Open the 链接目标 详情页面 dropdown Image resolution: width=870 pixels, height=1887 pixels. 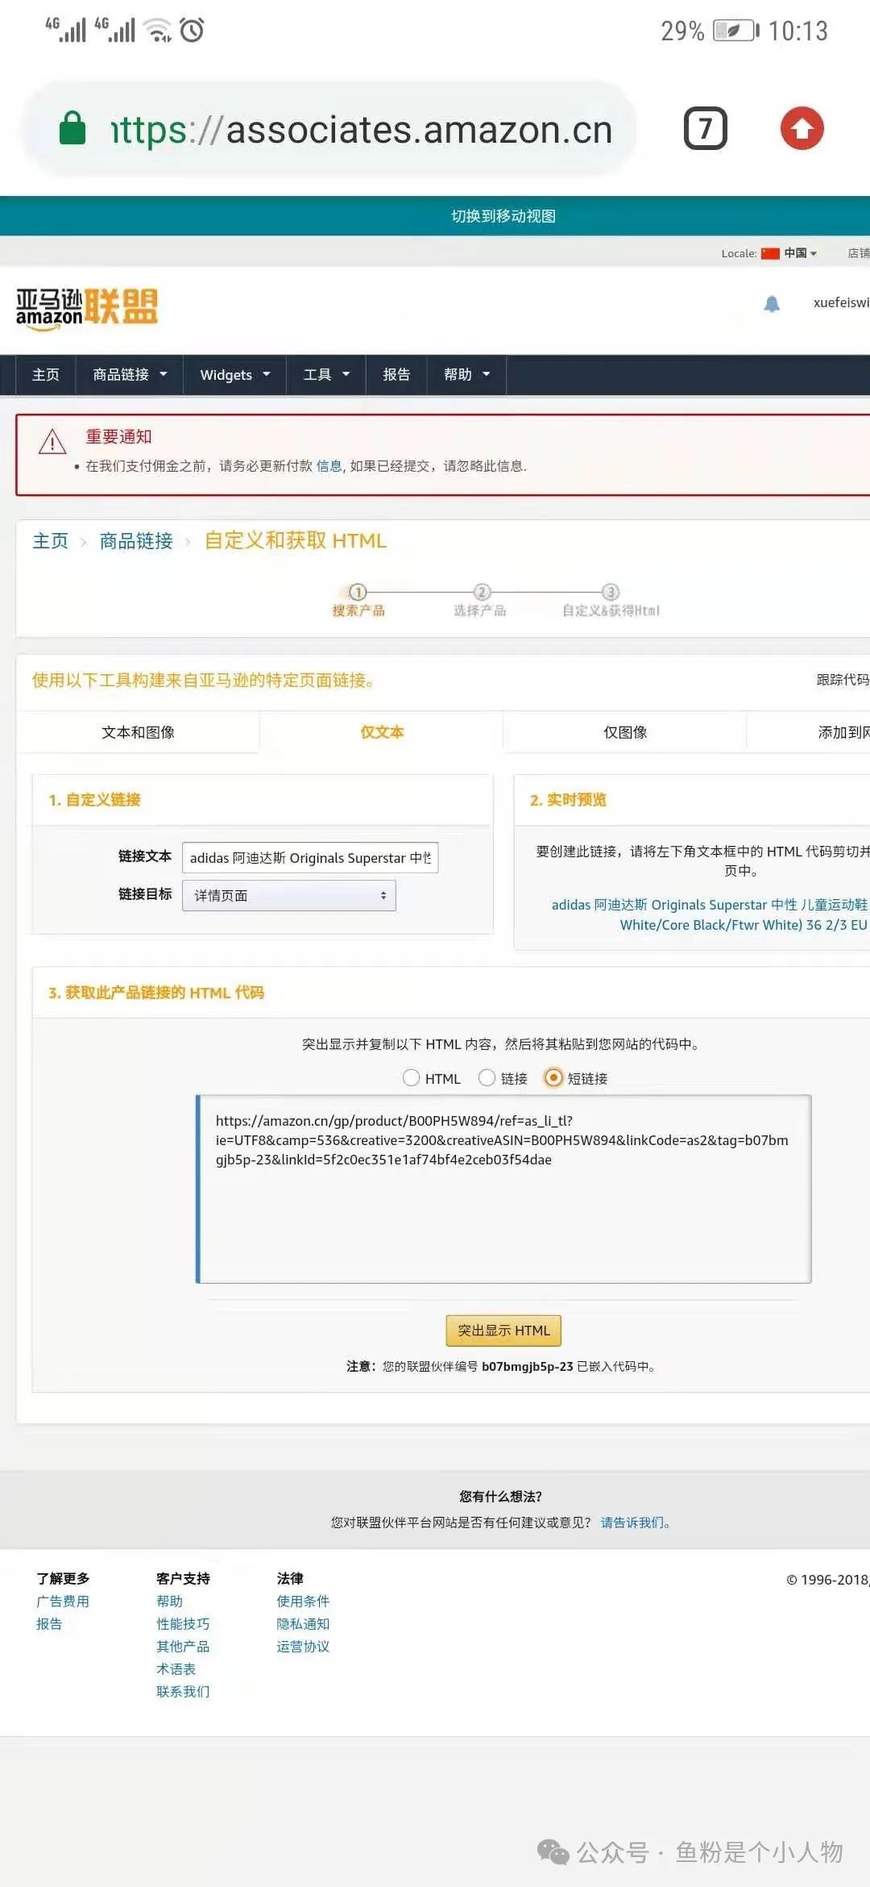pyautogui.click(x=289, y=895)
